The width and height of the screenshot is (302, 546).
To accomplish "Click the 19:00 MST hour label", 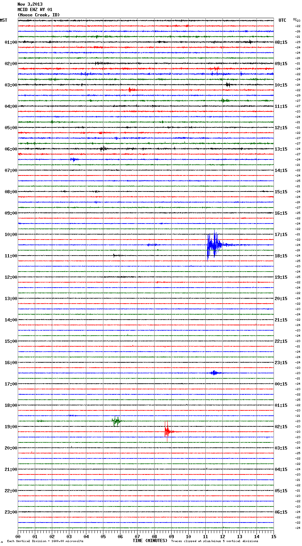I will [x=11, y=427].
